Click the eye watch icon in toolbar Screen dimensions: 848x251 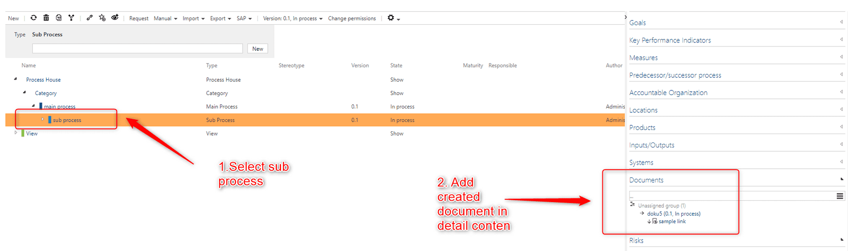(x=115, y=18)
